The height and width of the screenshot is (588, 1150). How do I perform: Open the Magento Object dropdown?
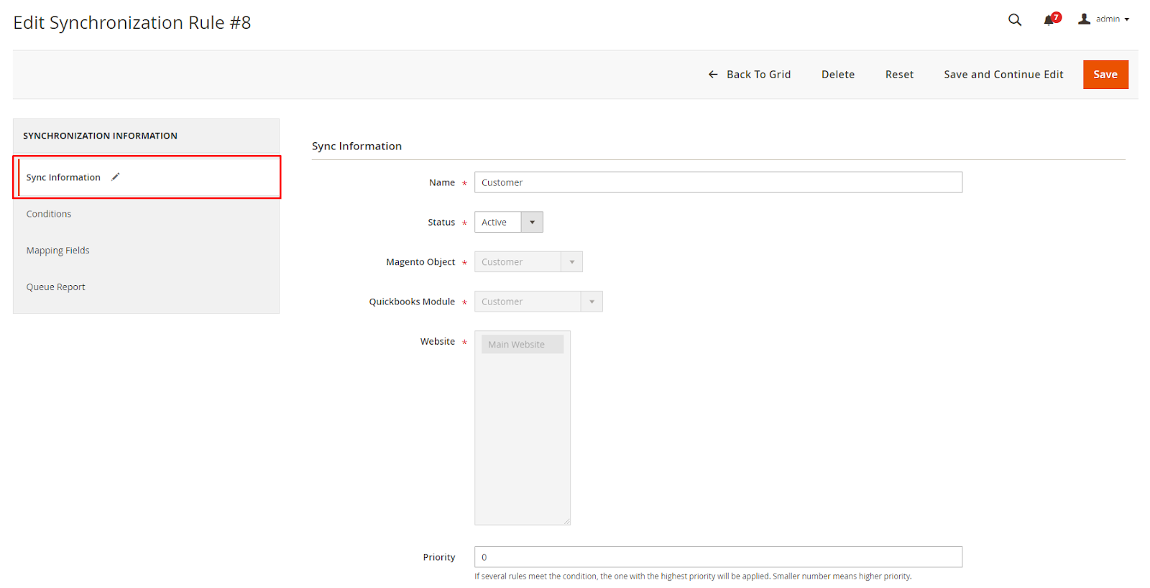pos(528,262)
